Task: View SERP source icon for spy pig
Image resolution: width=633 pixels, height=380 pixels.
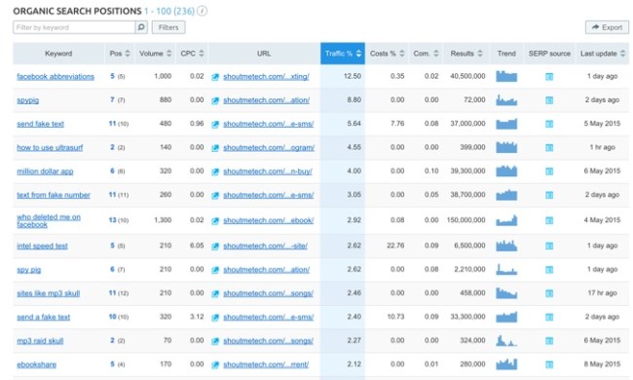Action: point(549,270)
